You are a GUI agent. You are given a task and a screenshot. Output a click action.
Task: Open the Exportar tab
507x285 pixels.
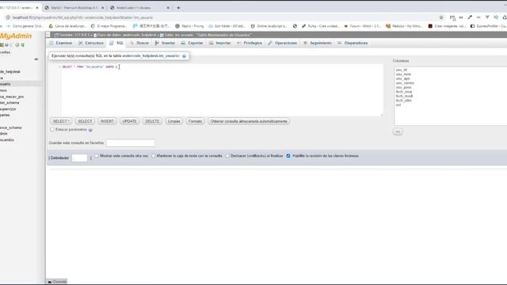[x=192, y=43]
